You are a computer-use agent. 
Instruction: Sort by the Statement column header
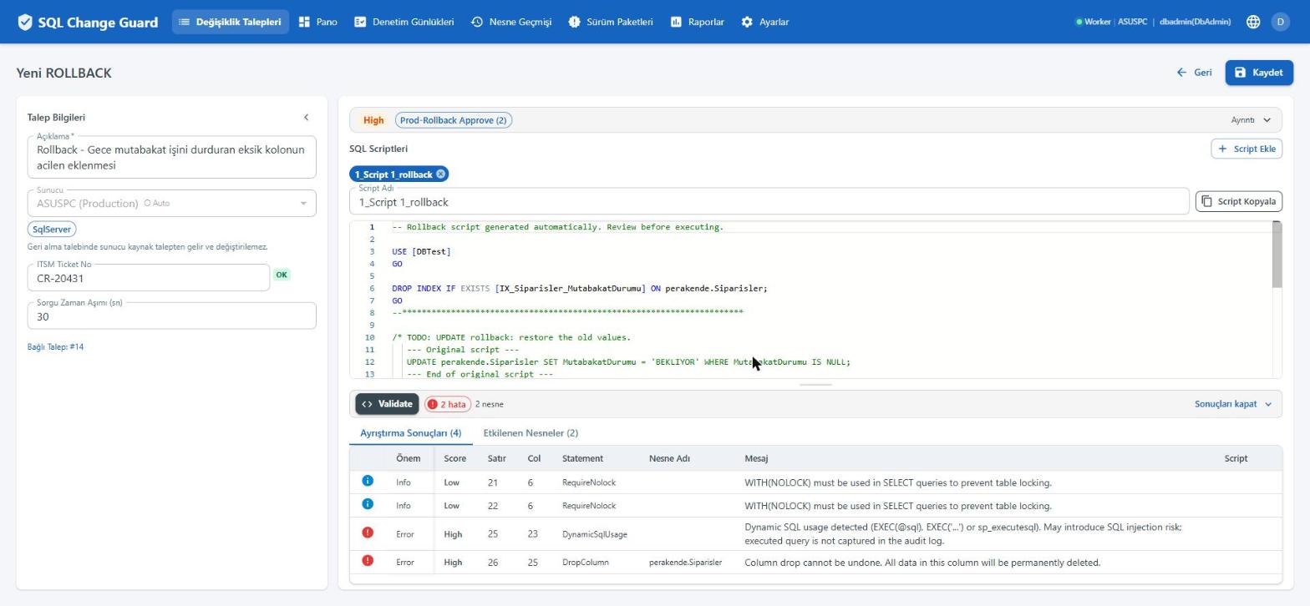(x=582, y=458)
